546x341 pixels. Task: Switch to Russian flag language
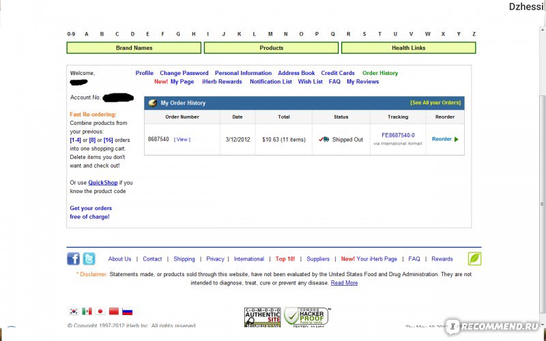pos(128,312)
